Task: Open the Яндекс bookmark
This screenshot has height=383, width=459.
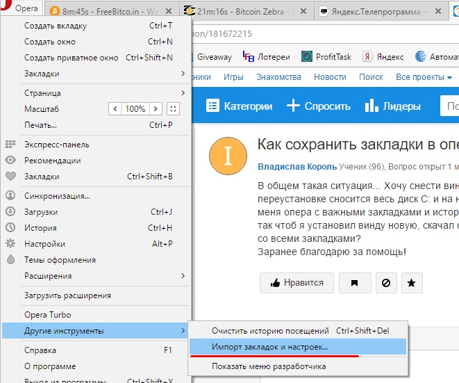Action: [x=383, y=56]
